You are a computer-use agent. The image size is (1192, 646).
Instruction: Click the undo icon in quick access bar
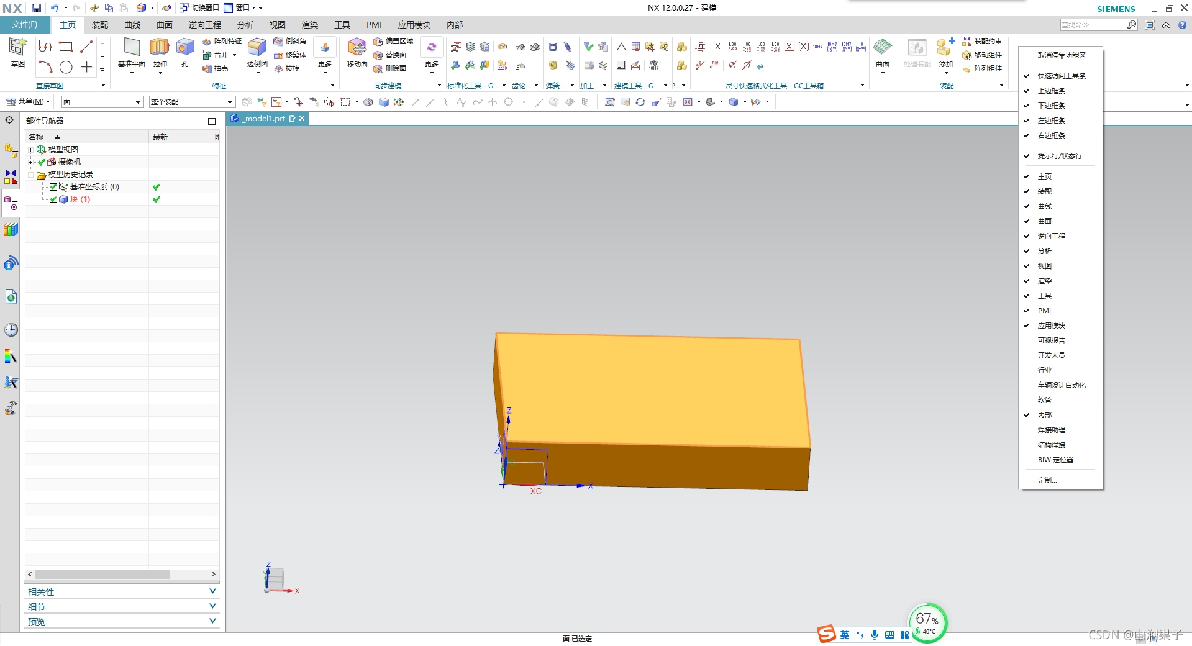click(54, 8)
